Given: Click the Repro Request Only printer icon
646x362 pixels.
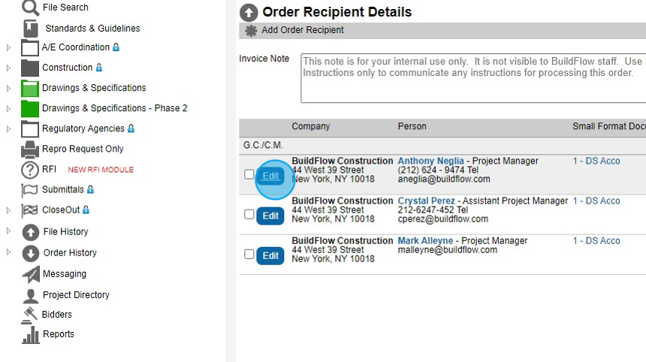Looking at the screenshot, I should pyautogui.click(x=30, y=149).
